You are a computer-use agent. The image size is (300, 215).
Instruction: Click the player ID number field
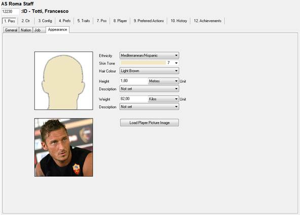10,12
